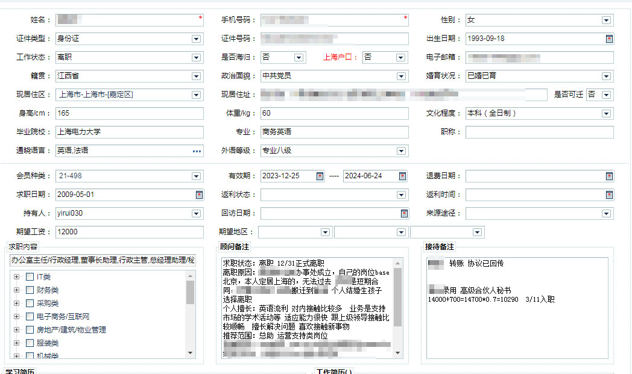
Task: Open the 上海户口 dropdown
Action: click(400, 58)
